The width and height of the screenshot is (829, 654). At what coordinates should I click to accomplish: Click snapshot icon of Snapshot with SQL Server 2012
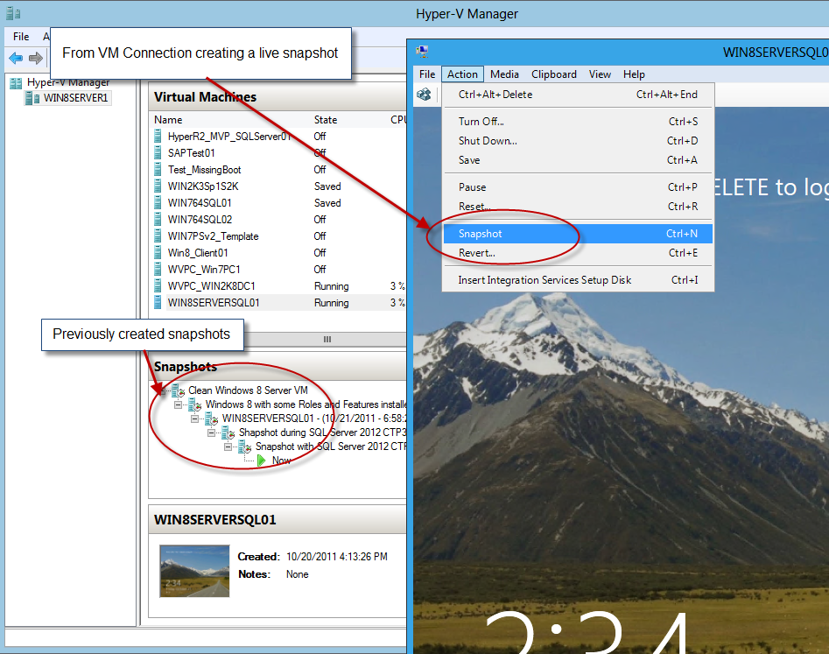pyautogui.click(x=245, y=447)
